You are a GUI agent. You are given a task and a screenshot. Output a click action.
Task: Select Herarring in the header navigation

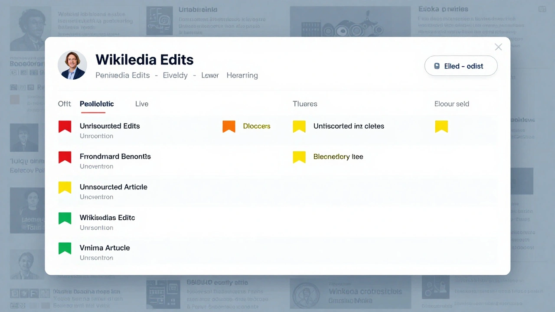[242, 75]
